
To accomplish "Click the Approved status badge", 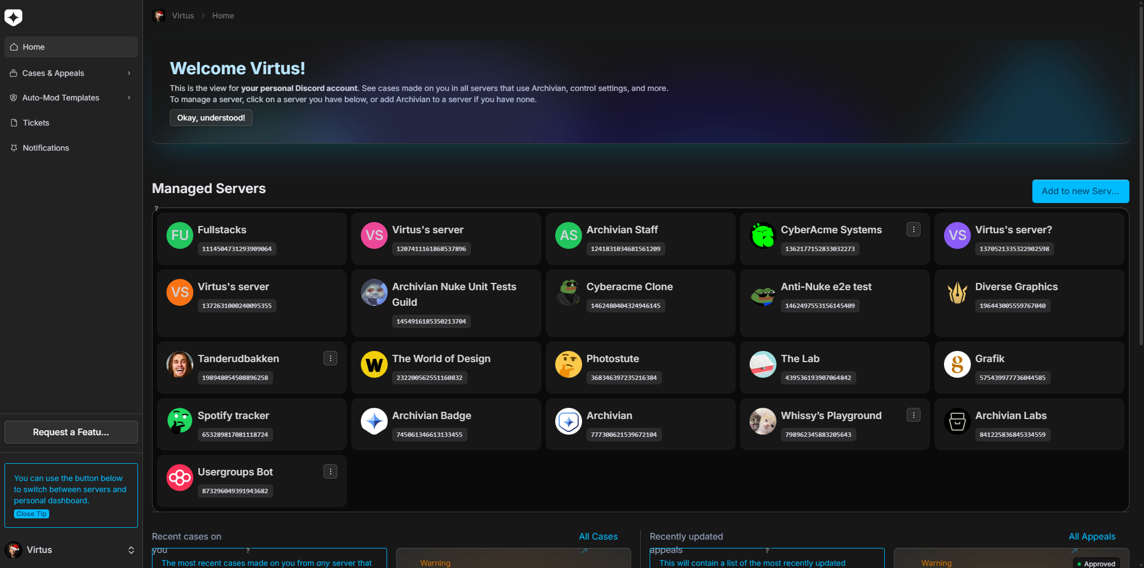I will [1096, 564].
